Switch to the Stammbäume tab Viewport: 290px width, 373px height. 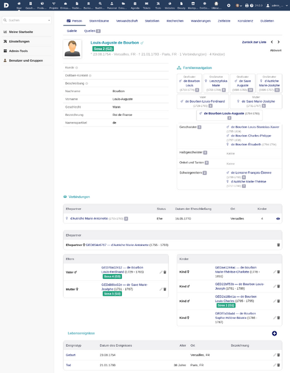point(99,21)
